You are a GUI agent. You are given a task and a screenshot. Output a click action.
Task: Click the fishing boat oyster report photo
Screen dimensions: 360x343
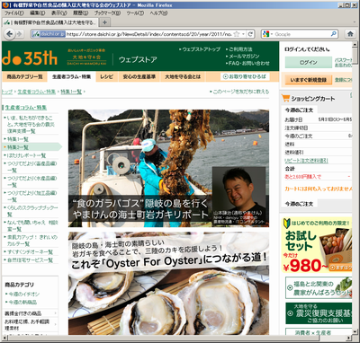[168, 168]
